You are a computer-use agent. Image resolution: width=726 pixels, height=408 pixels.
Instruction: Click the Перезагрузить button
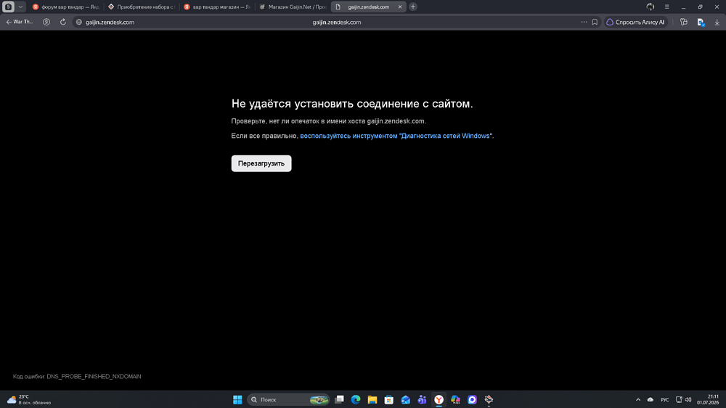point(261,163)
